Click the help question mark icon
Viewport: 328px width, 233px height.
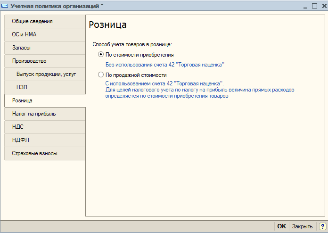(x=322, y=226)
